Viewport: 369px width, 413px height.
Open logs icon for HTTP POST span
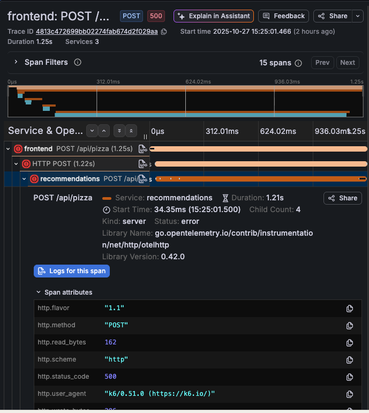142,164
